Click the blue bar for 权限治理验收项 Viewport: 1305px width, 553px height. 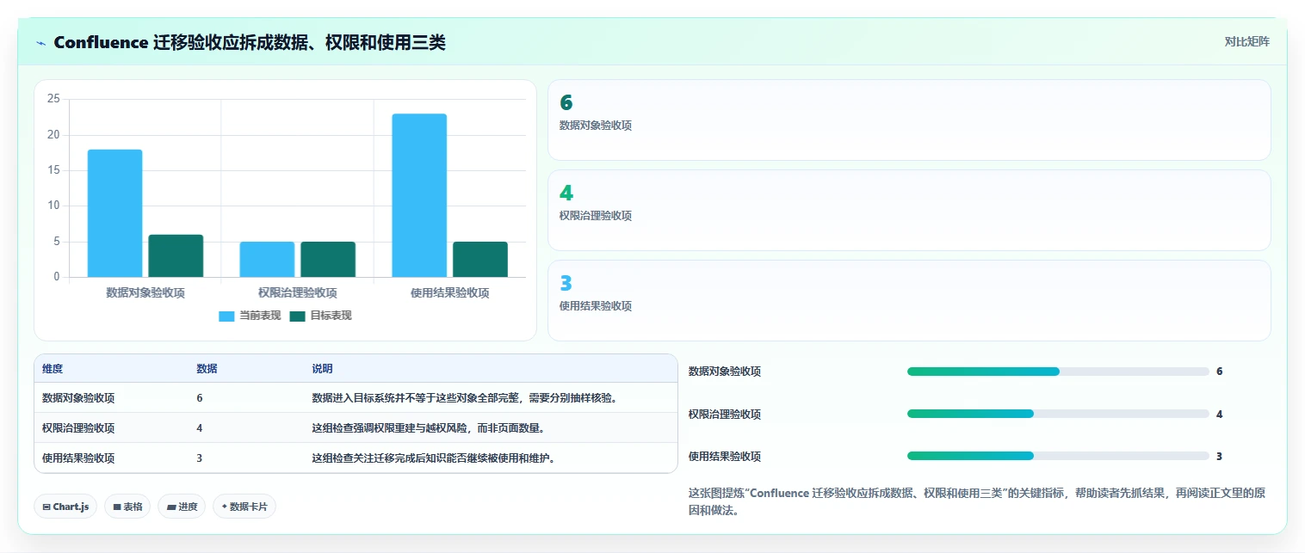tap(267, 259)
